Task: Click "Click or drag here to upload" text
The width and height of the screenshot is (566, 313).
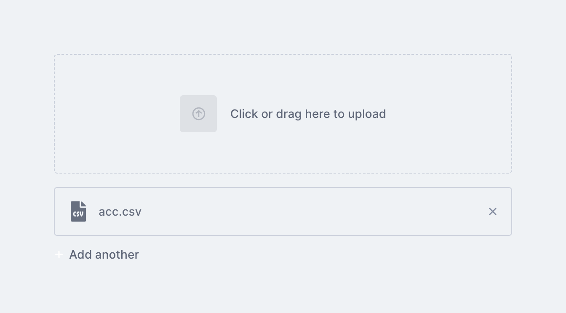Action: pos(308,114)
